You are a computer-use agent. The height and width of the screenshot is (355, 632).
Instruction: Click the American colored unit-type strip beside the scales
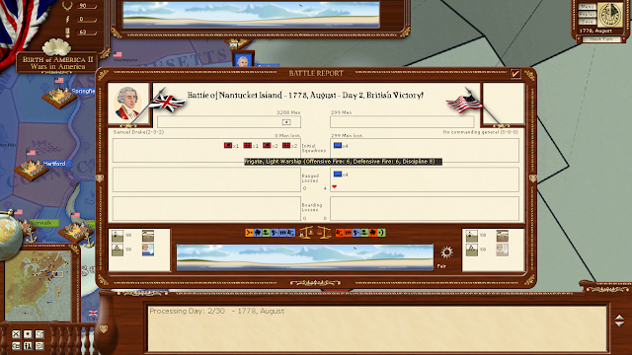click(360, 233)
